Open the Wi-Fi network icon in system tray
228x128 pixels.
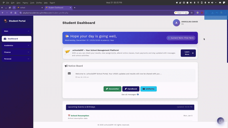click(x=209, y=3)
